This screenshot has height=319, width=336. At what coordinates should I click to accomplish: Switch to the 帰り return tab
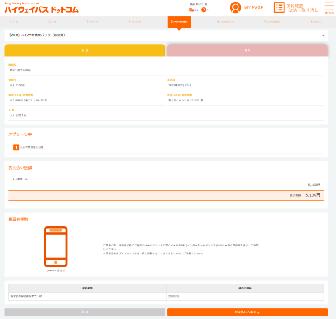point(247,51)
